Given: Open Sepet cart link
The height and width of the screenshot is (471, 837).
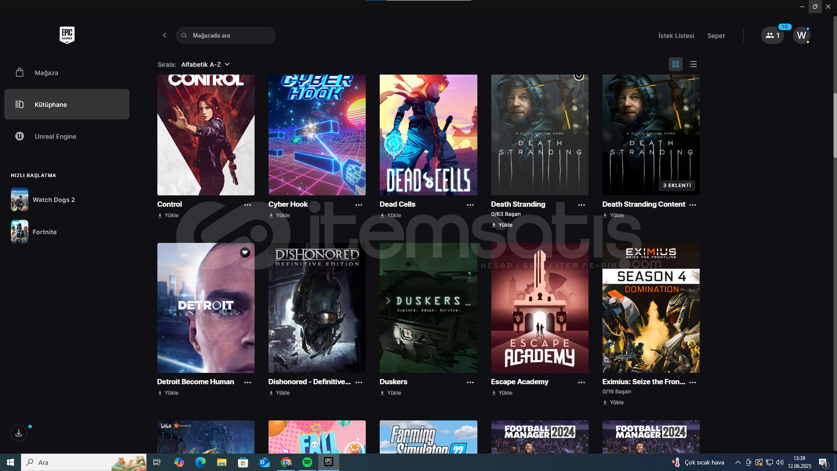Looking at the screenshot, I should [716, 36].
